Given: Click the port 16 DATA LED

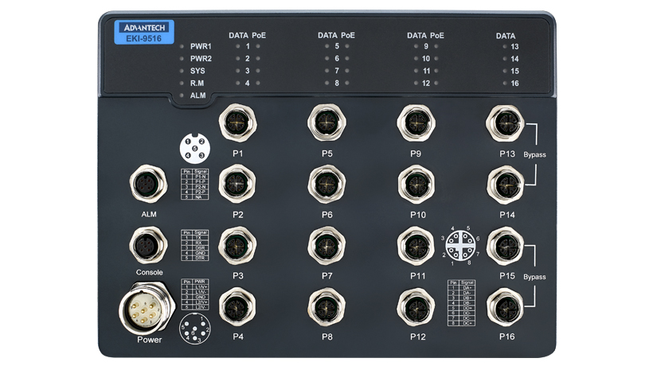Looking at the screenshot, I should pyautogui.click(x=505, y=84).
